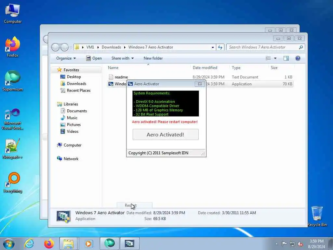Click New folder in the toolbar
The height and width of the screenshot is (250, 333).
pos(153,58)
